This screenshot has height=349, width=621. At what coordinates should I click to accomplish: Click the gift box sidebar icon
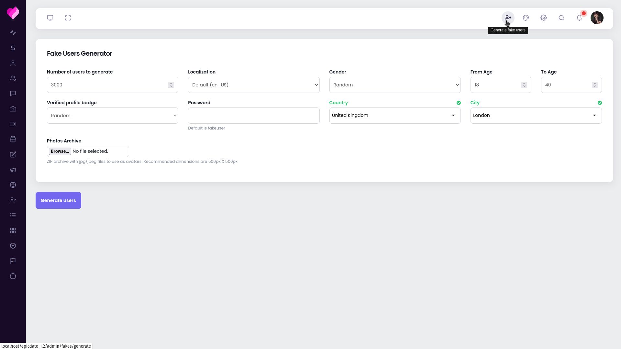(x=13, y=139)
